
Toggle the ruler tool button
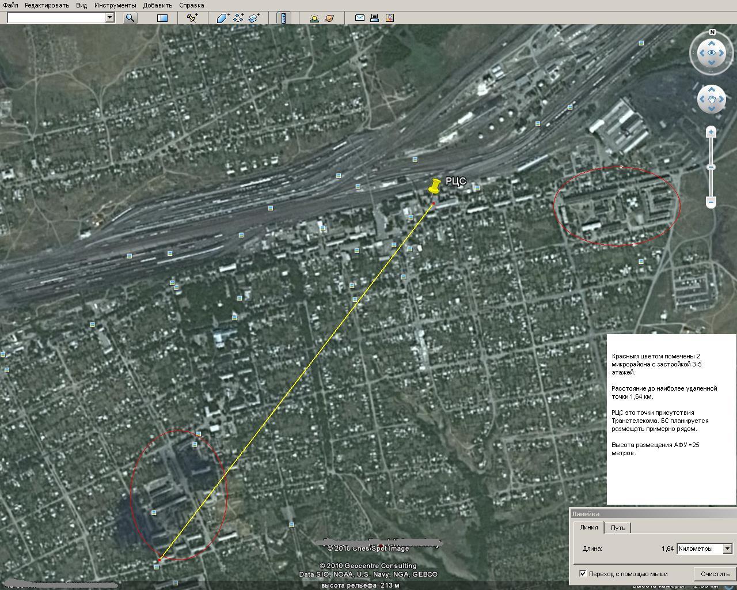(283, 18)
